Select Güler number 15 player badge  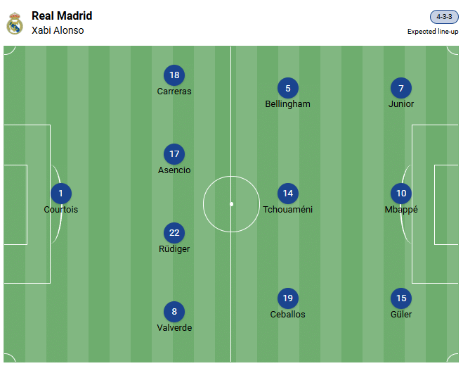[x=401, y=298]
